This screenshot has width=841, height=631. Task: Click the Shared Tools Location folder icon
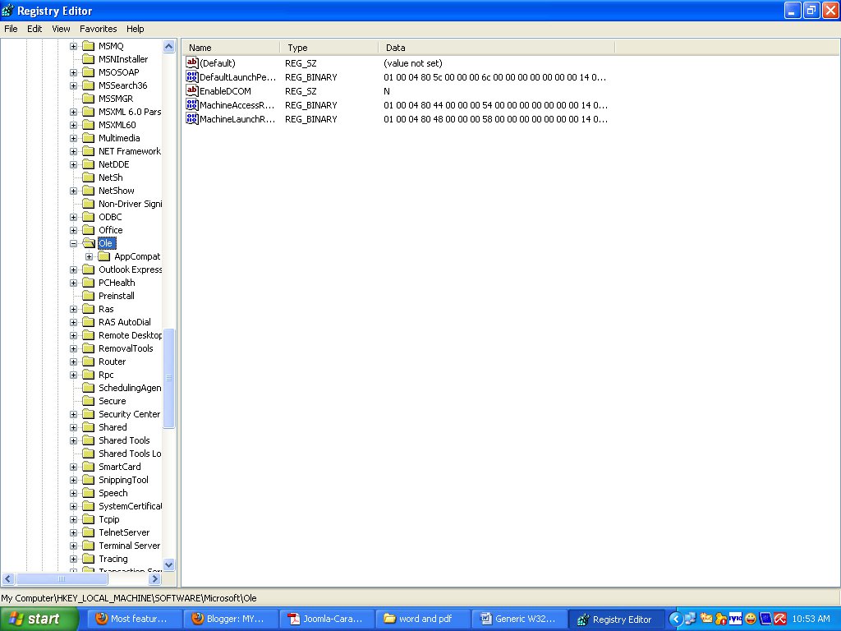(x=89, y=454)
